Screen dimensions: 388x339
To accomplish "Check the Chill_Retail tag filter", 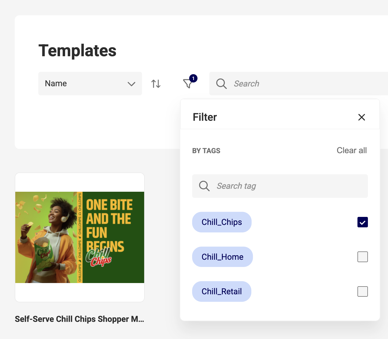I will 363,292.
